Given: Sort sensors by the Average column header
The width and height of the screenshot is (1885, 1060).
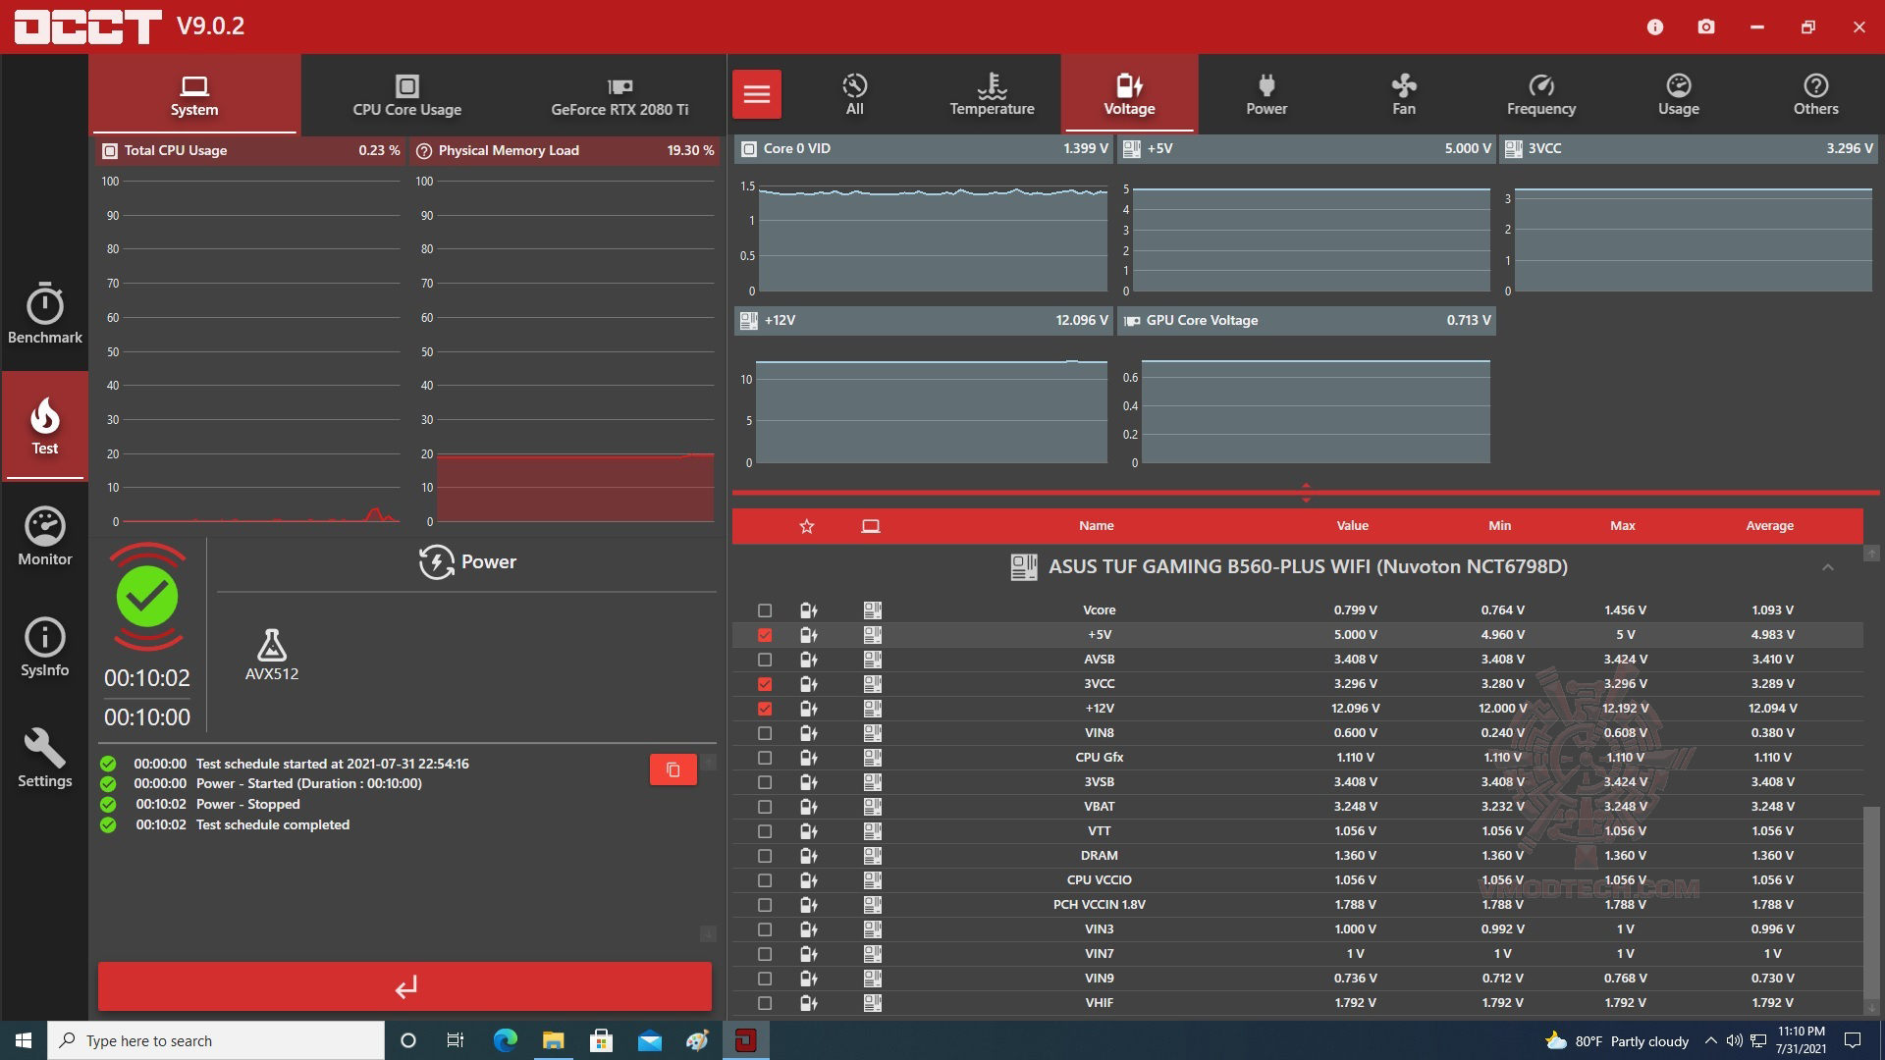Looking at the screenshot, I should point(1769,526).
